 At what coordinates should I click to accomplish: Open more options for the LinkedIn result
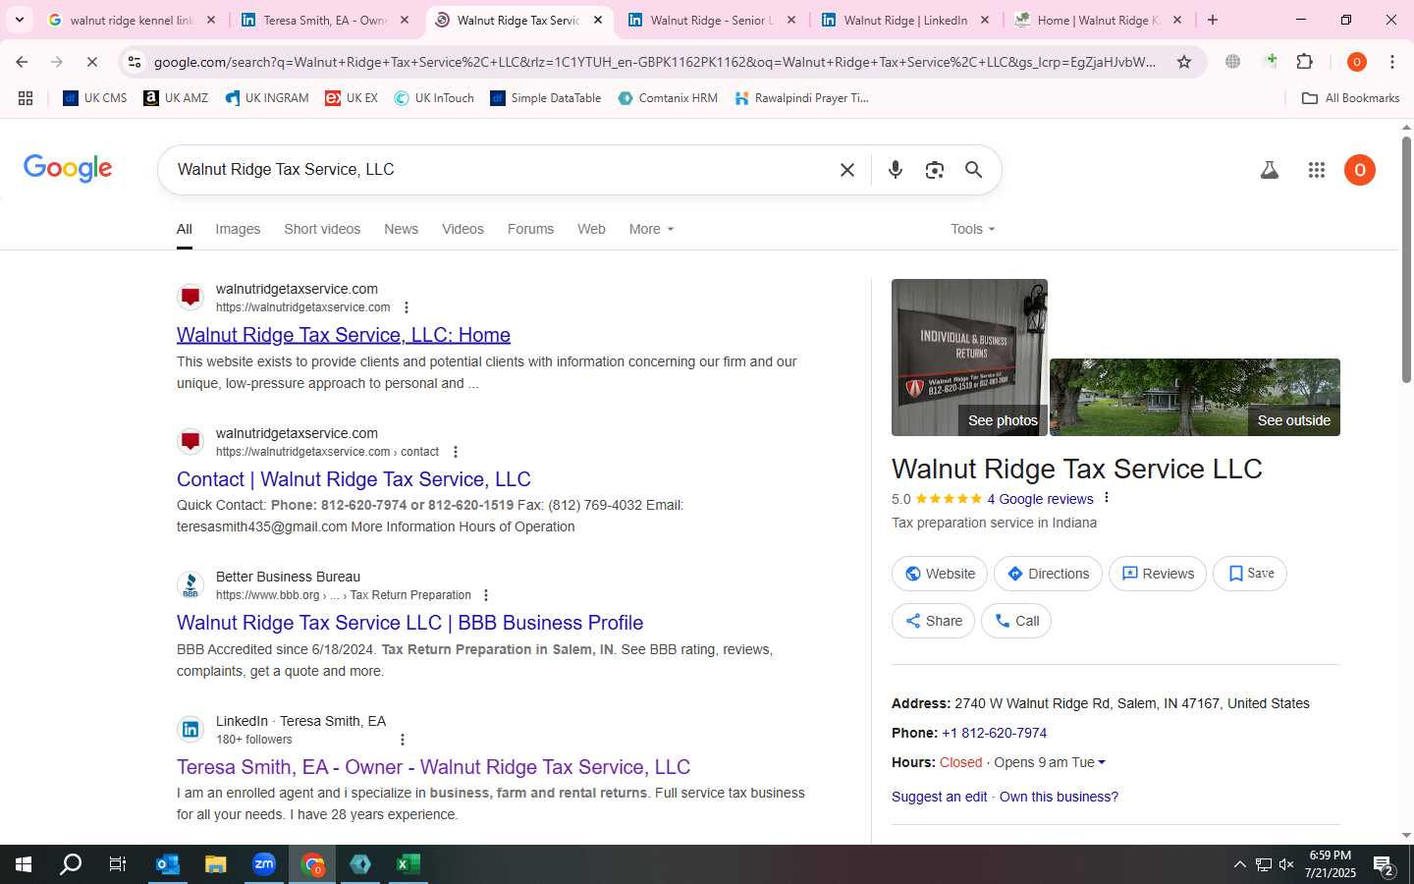coord(402,740)
